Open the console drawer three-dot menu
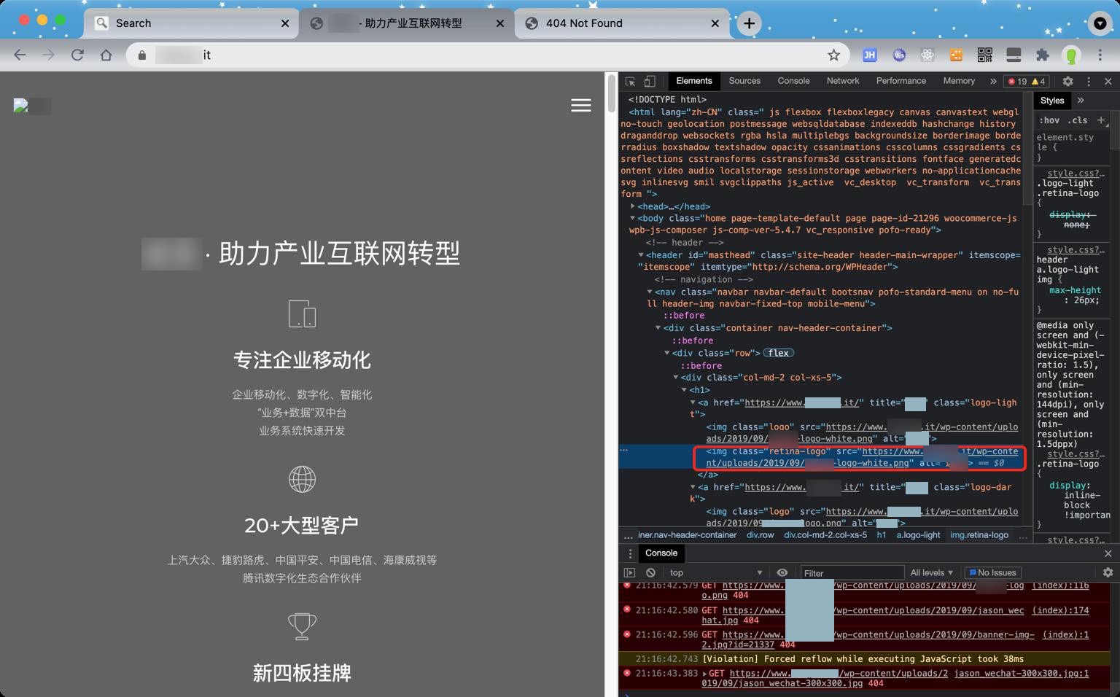This screenshot has width=1120, height=697. [x=630, y=553]
